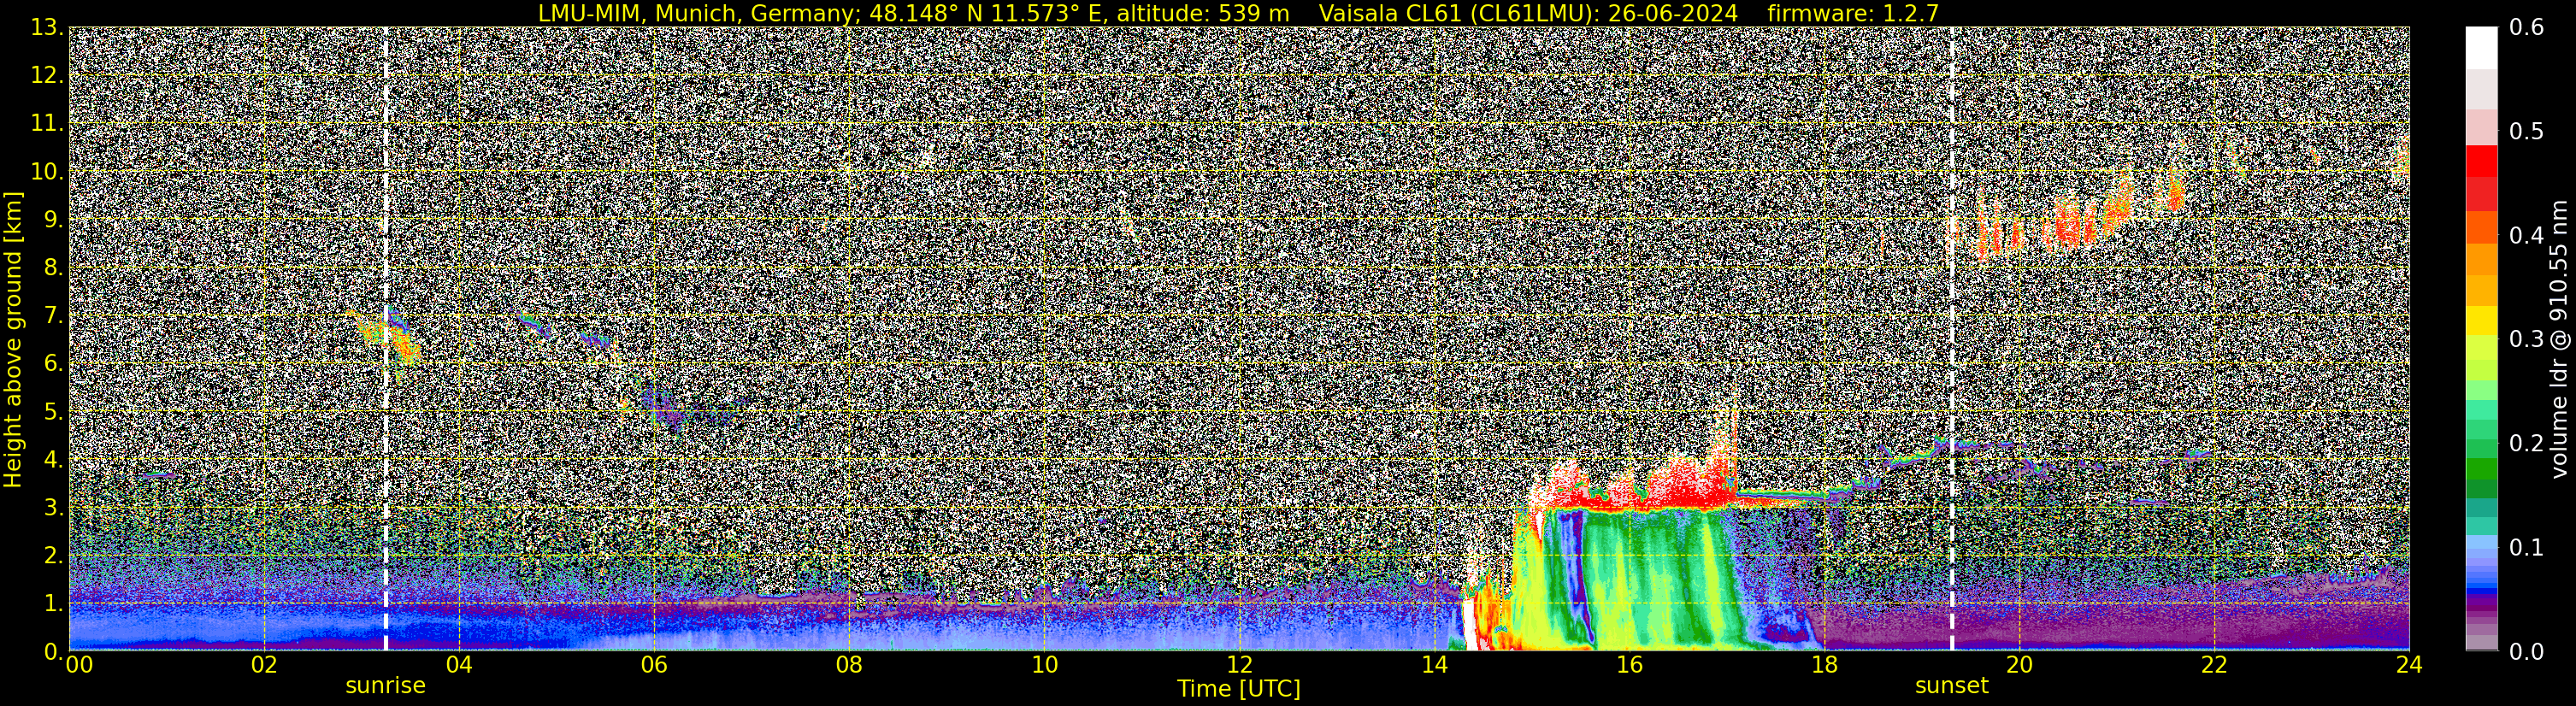Click the '0.0' tick label on the colorbar
This screenshot has height=706, width=2576.
[x=2527, y=651]
